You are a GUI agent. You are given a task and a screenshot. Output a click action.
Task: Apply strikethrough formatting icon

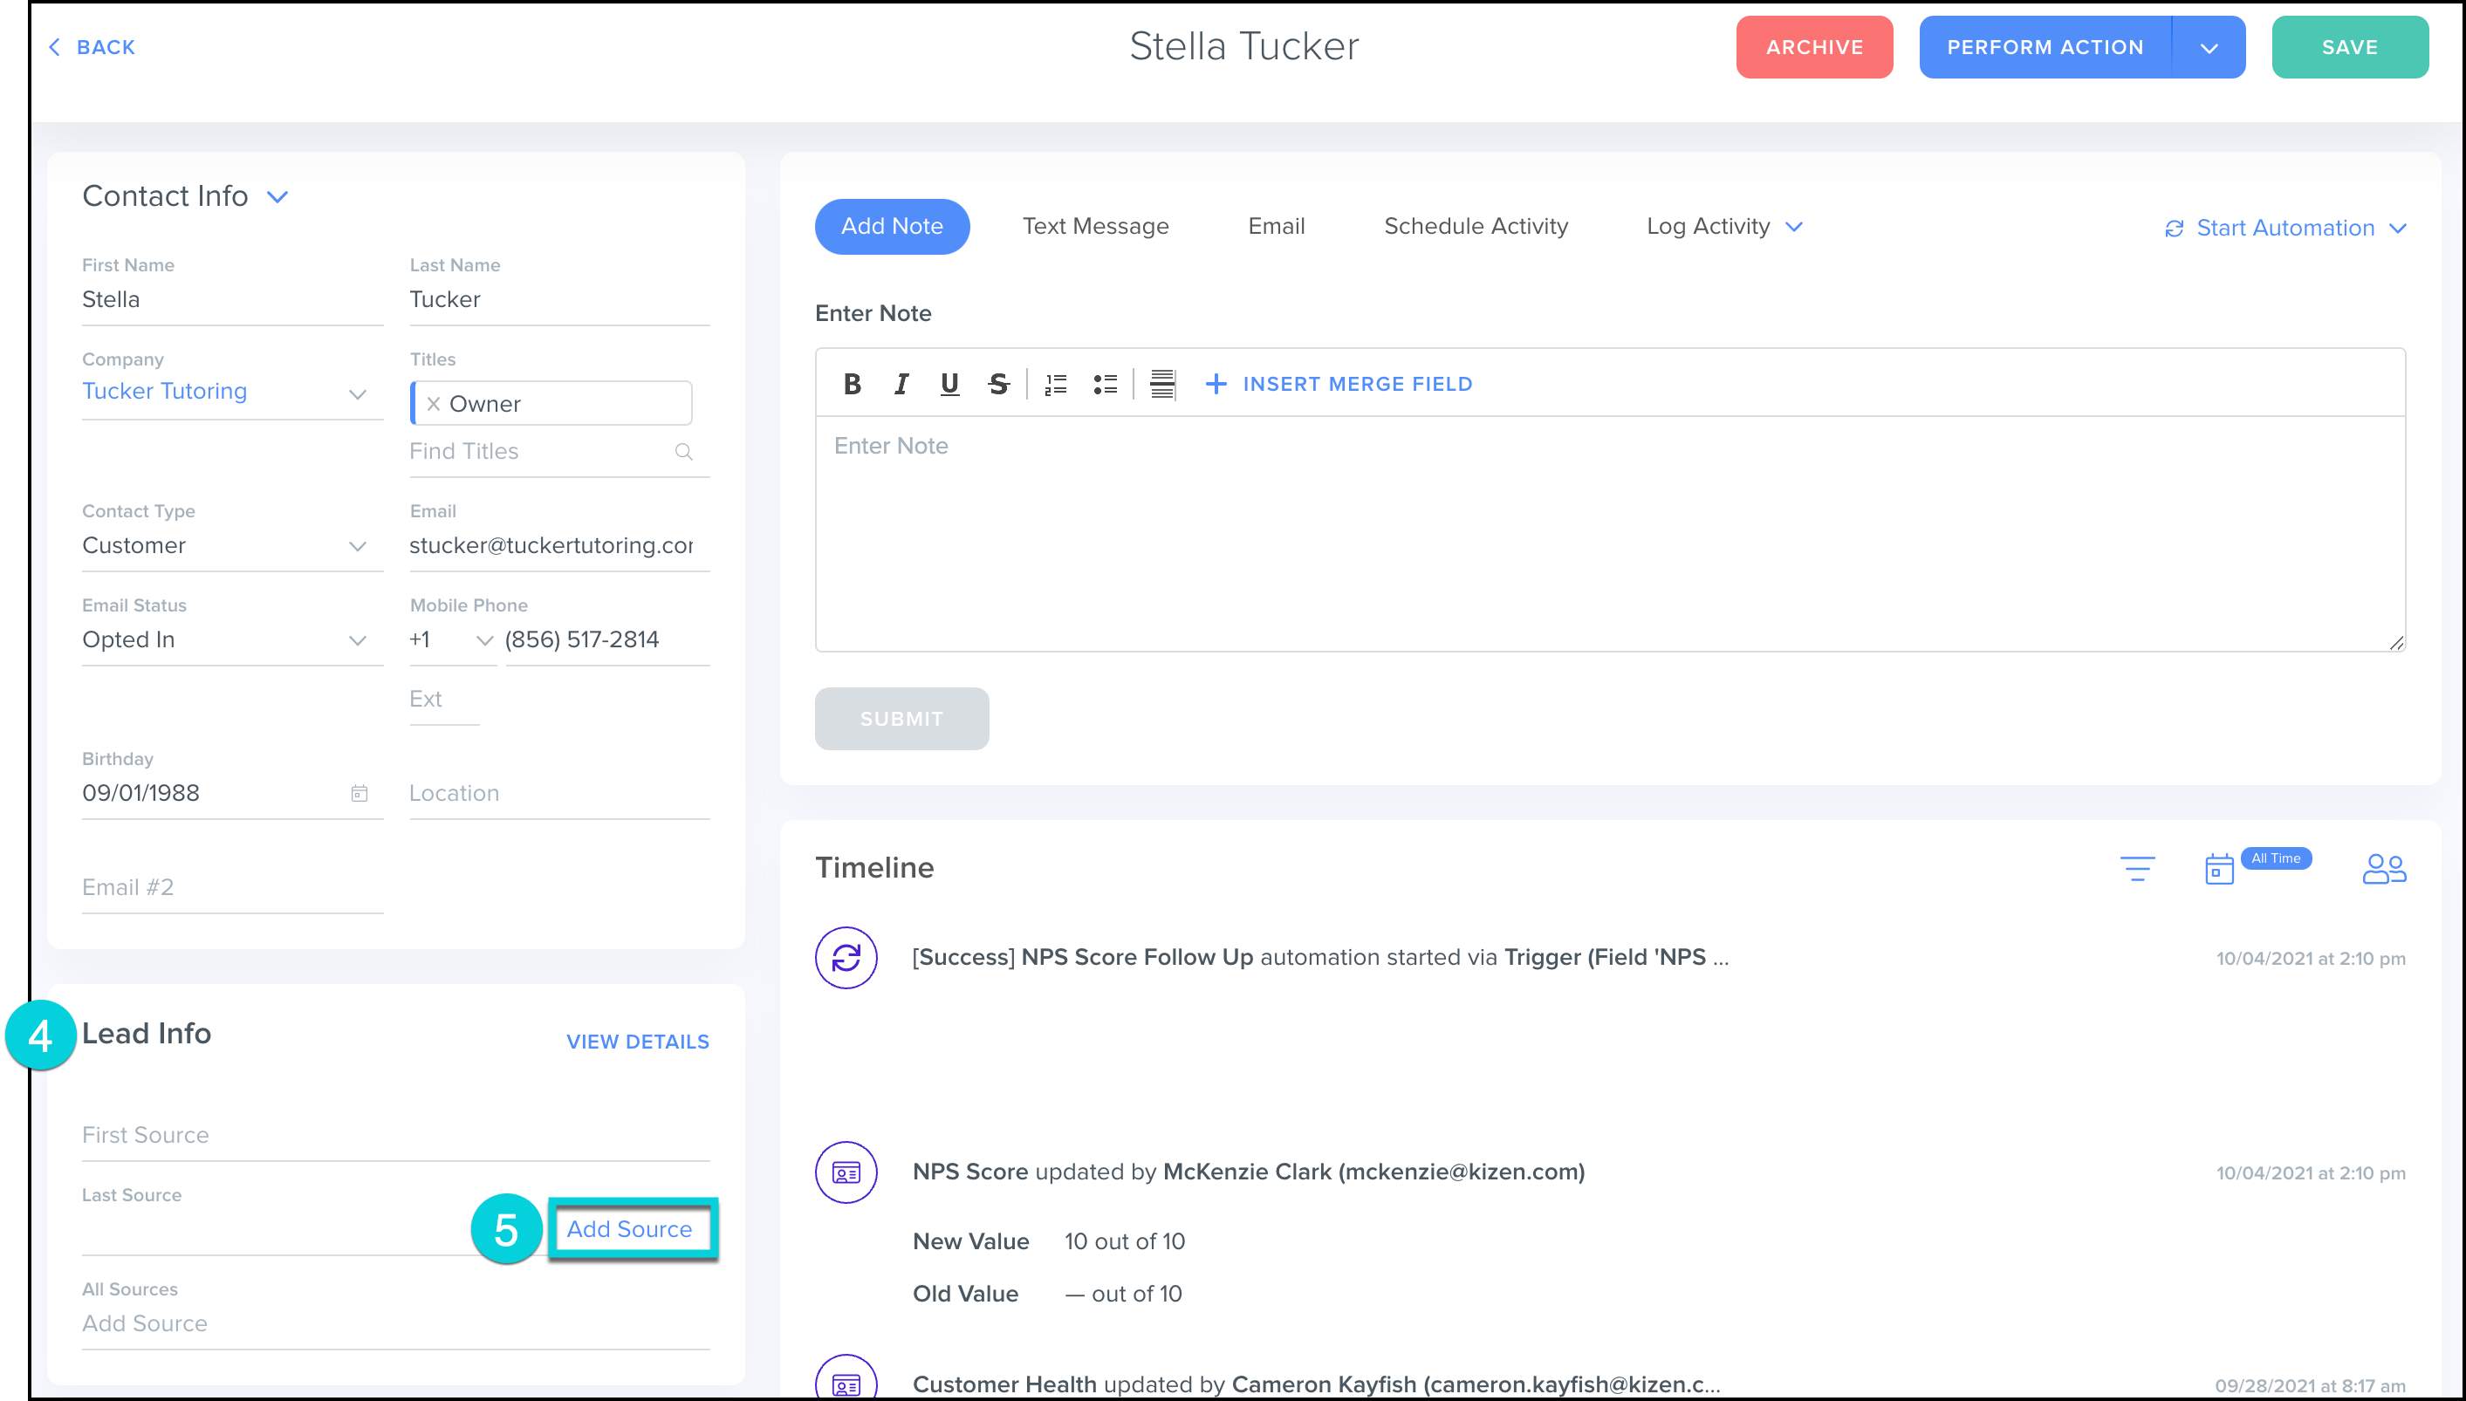pos(998,384)
